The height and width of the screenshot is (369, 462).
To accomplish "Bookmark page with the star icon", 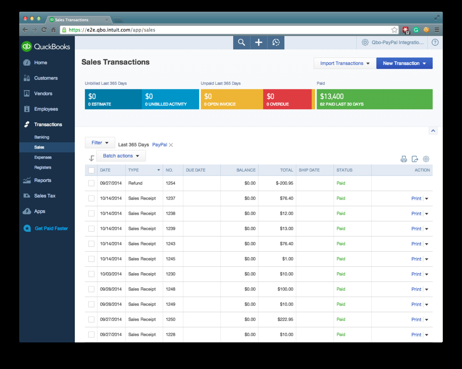I will click(x=395, y=30).
